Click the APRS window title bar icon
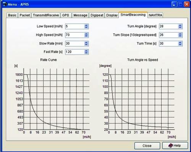This screenshot has width=191, height=152. point(5,4)
